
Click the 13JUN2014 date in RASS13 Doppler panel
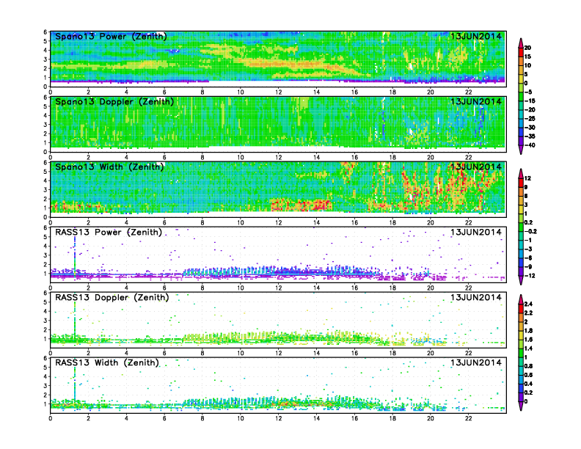(476, 297)
